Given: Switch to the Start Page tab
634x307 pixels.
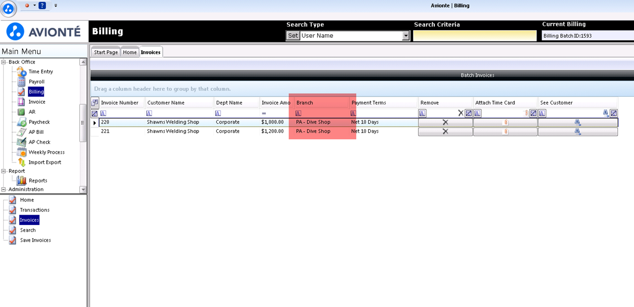Looking at the screenshot, I should point(106,52).
